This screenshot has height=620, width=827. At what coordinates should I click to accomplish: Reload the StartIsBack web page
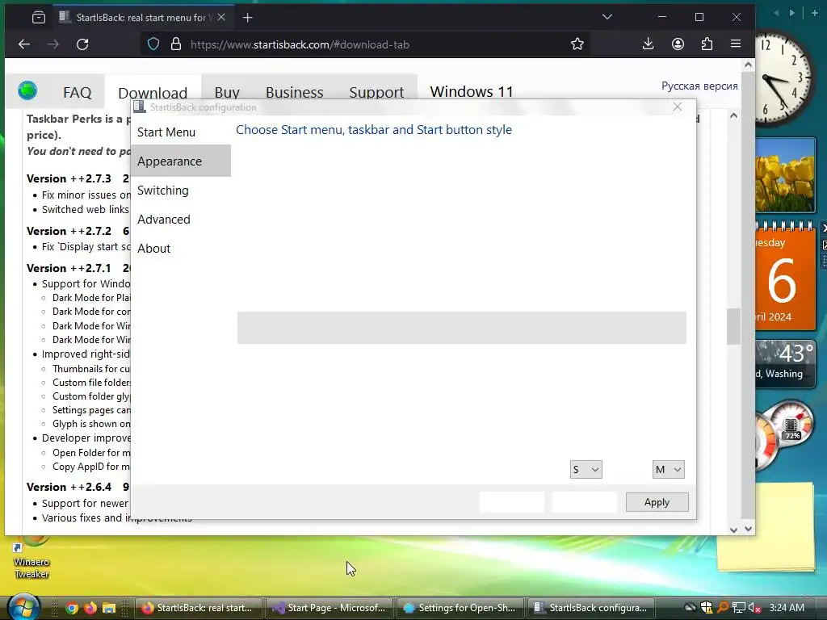click(x=82, y=44)
